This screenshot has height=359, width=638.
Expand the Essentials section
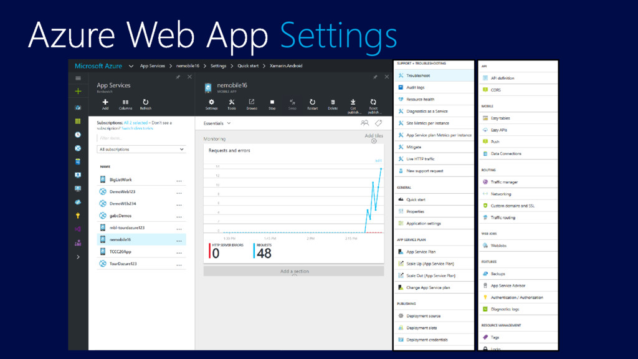pyautogui.click(x=217, y=123)
